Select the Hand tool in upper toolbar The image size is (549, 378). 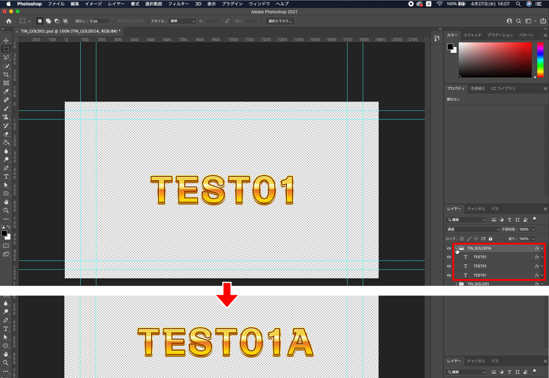pos(6,202)
